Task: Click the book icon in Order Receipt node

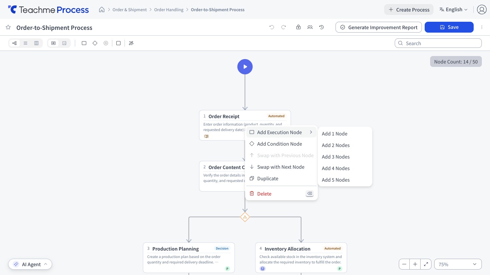Action: [x=206, y=136]
